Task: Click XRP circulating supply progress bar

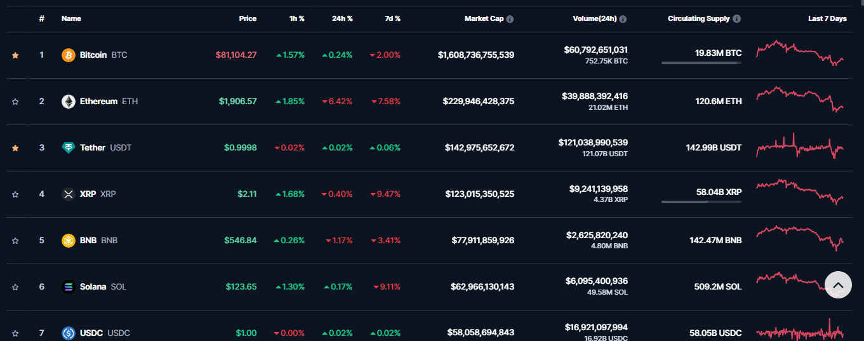Action: pyautogui.click(x=701, y=202)
